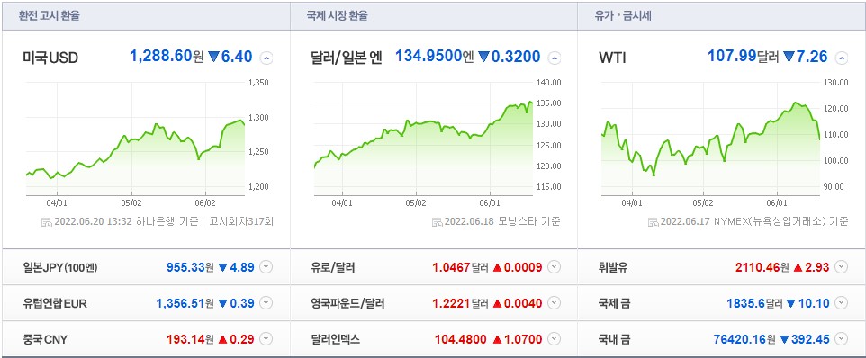Viewport: 866px width, 358px height.
Task: Collapse the 달러/일본 엔 chart panel
Action: (554, 58)
